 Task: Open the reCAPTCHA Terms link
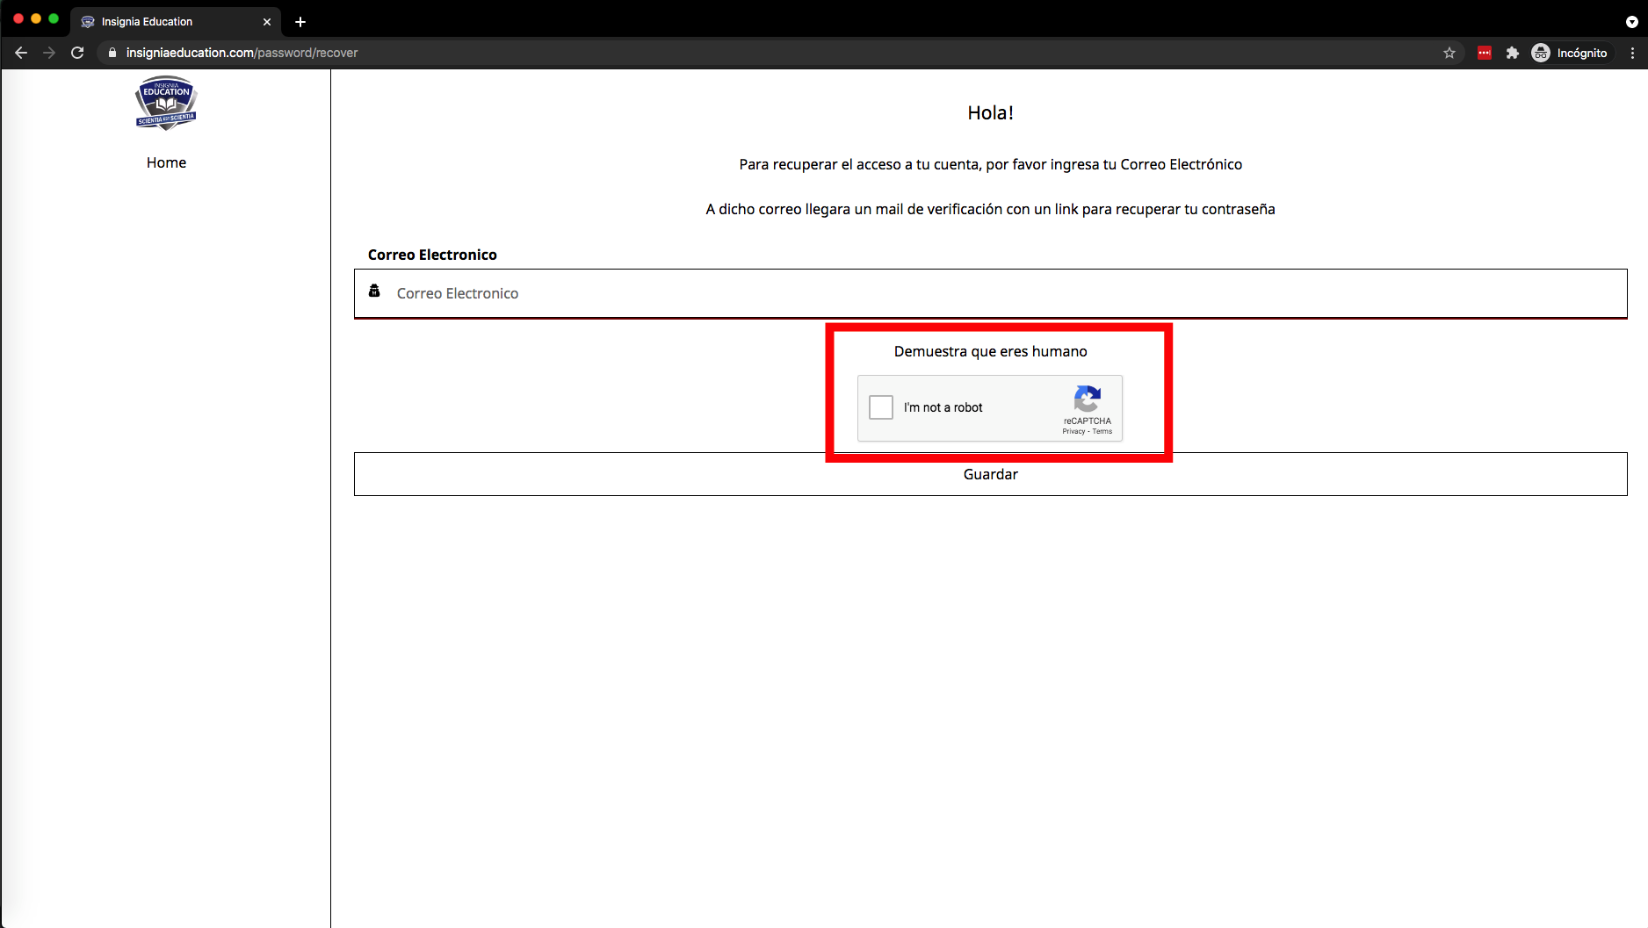click(x=1102, y=432)
